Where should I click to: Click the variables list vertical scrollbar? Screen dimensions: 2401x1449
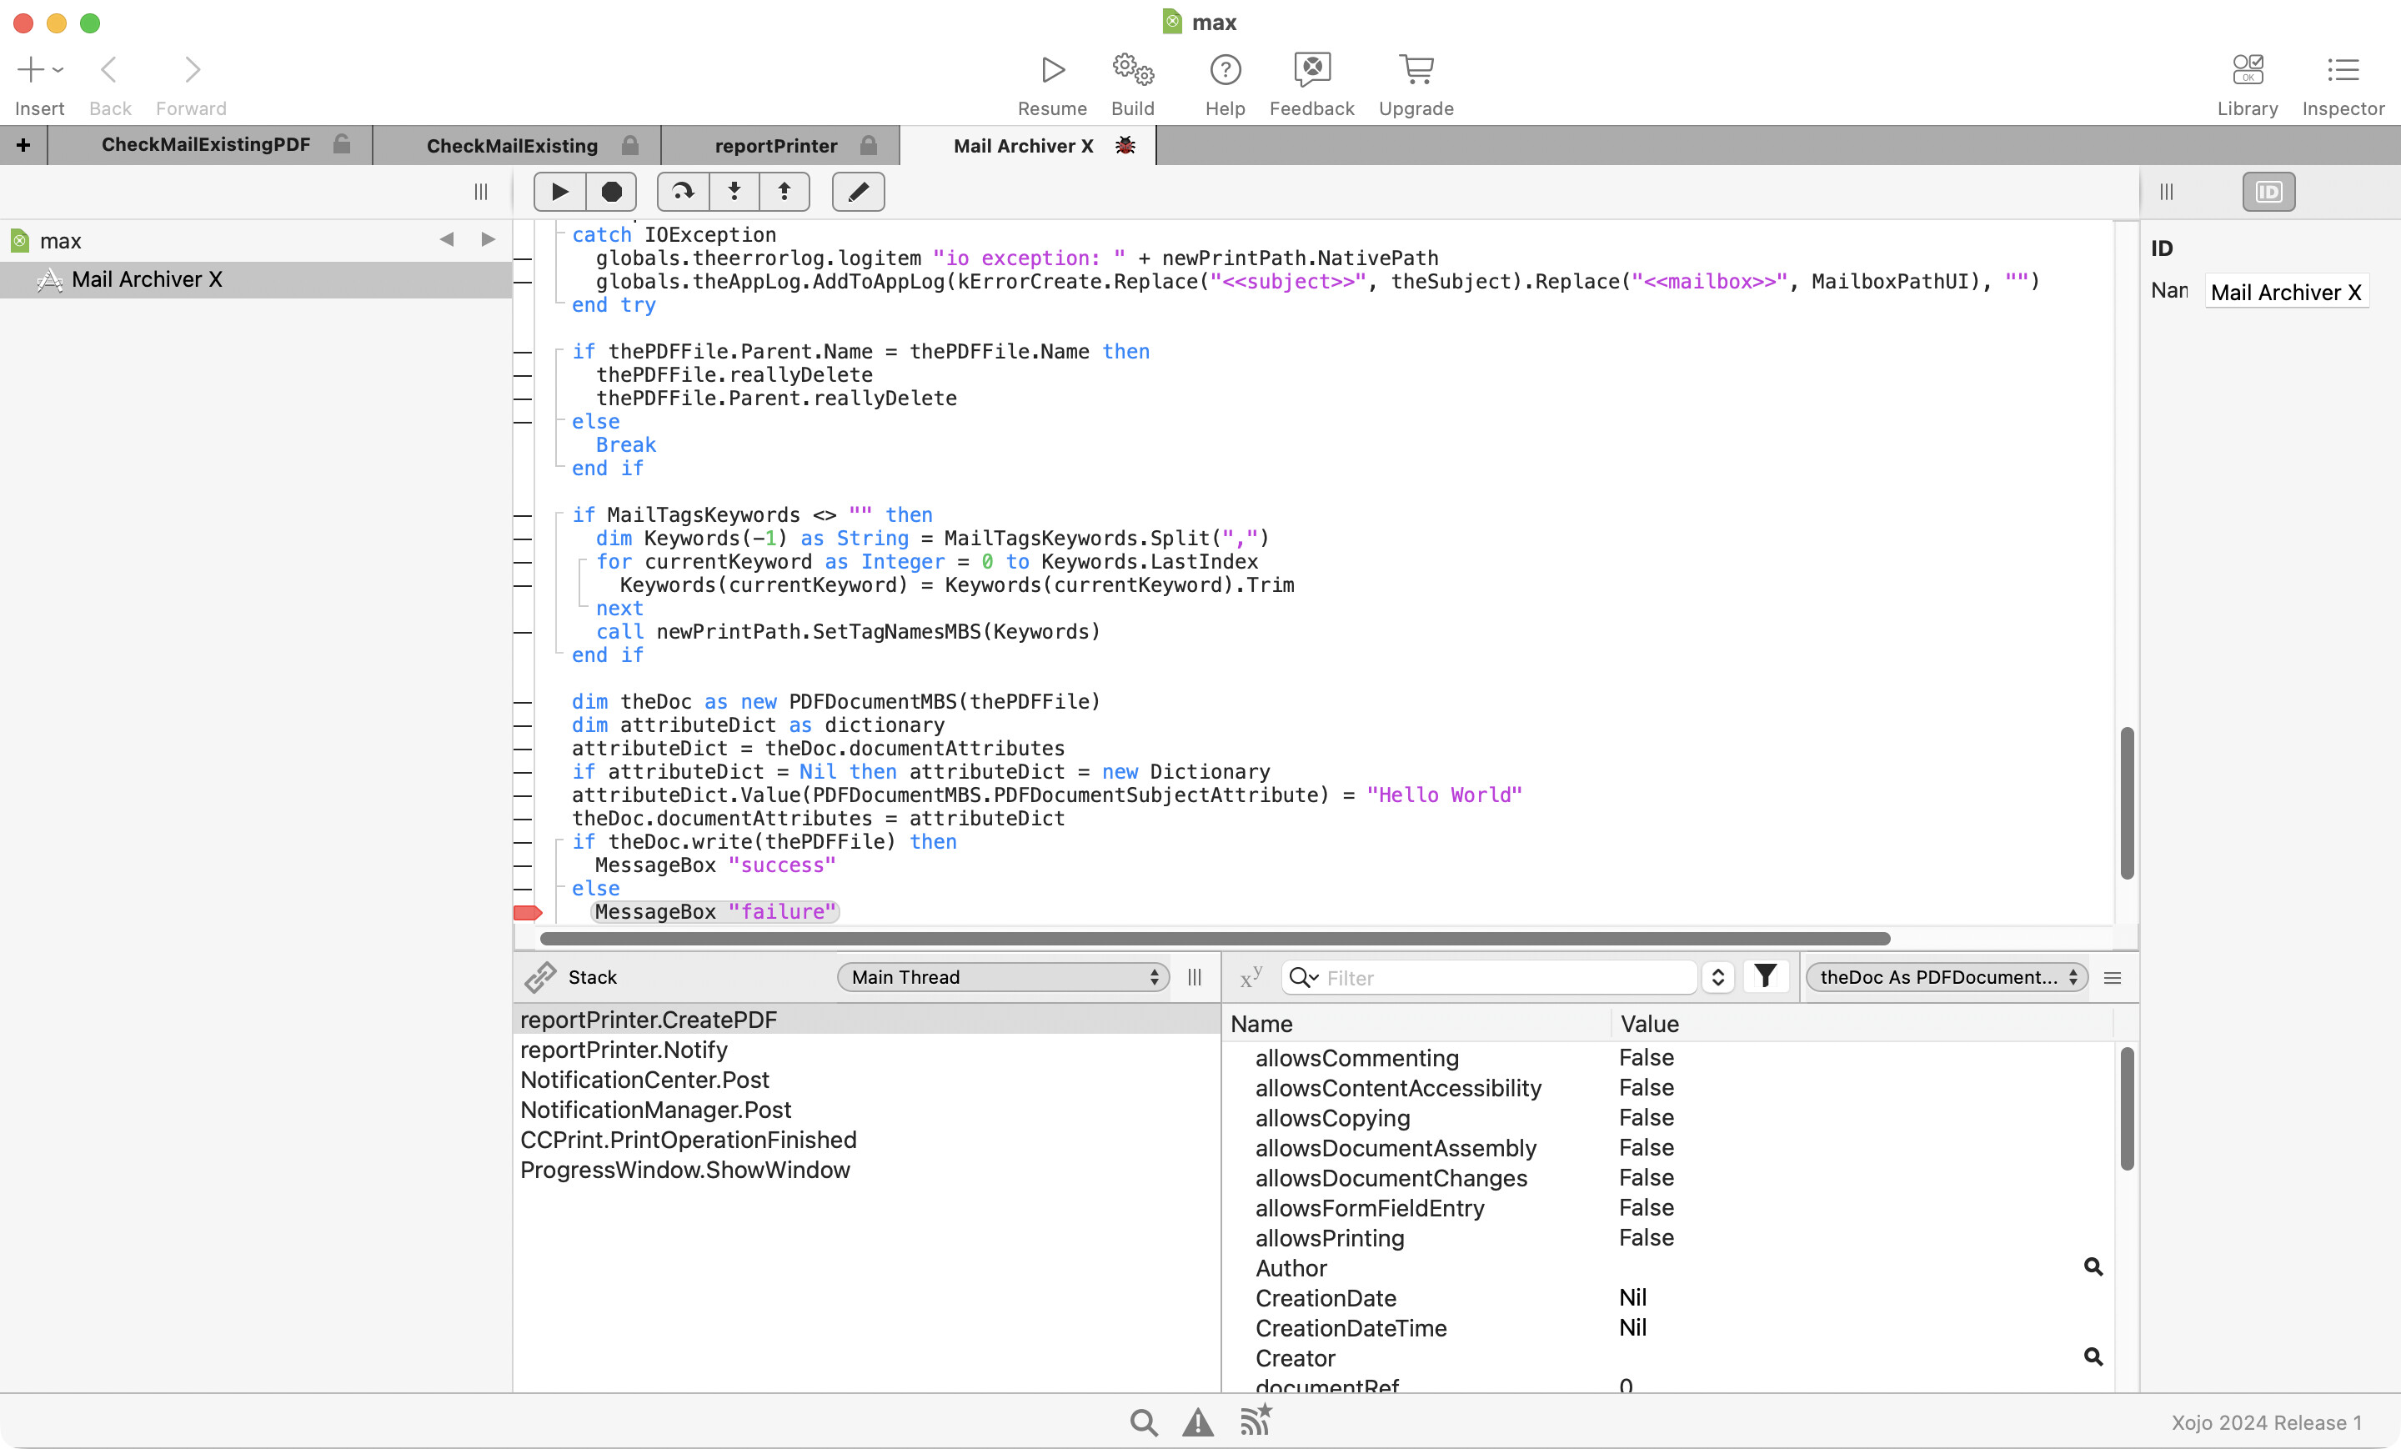[2126, 1108]
